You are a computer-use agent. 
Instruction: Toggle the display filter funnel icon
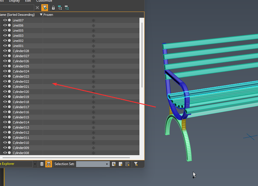(x=45, y=8)
